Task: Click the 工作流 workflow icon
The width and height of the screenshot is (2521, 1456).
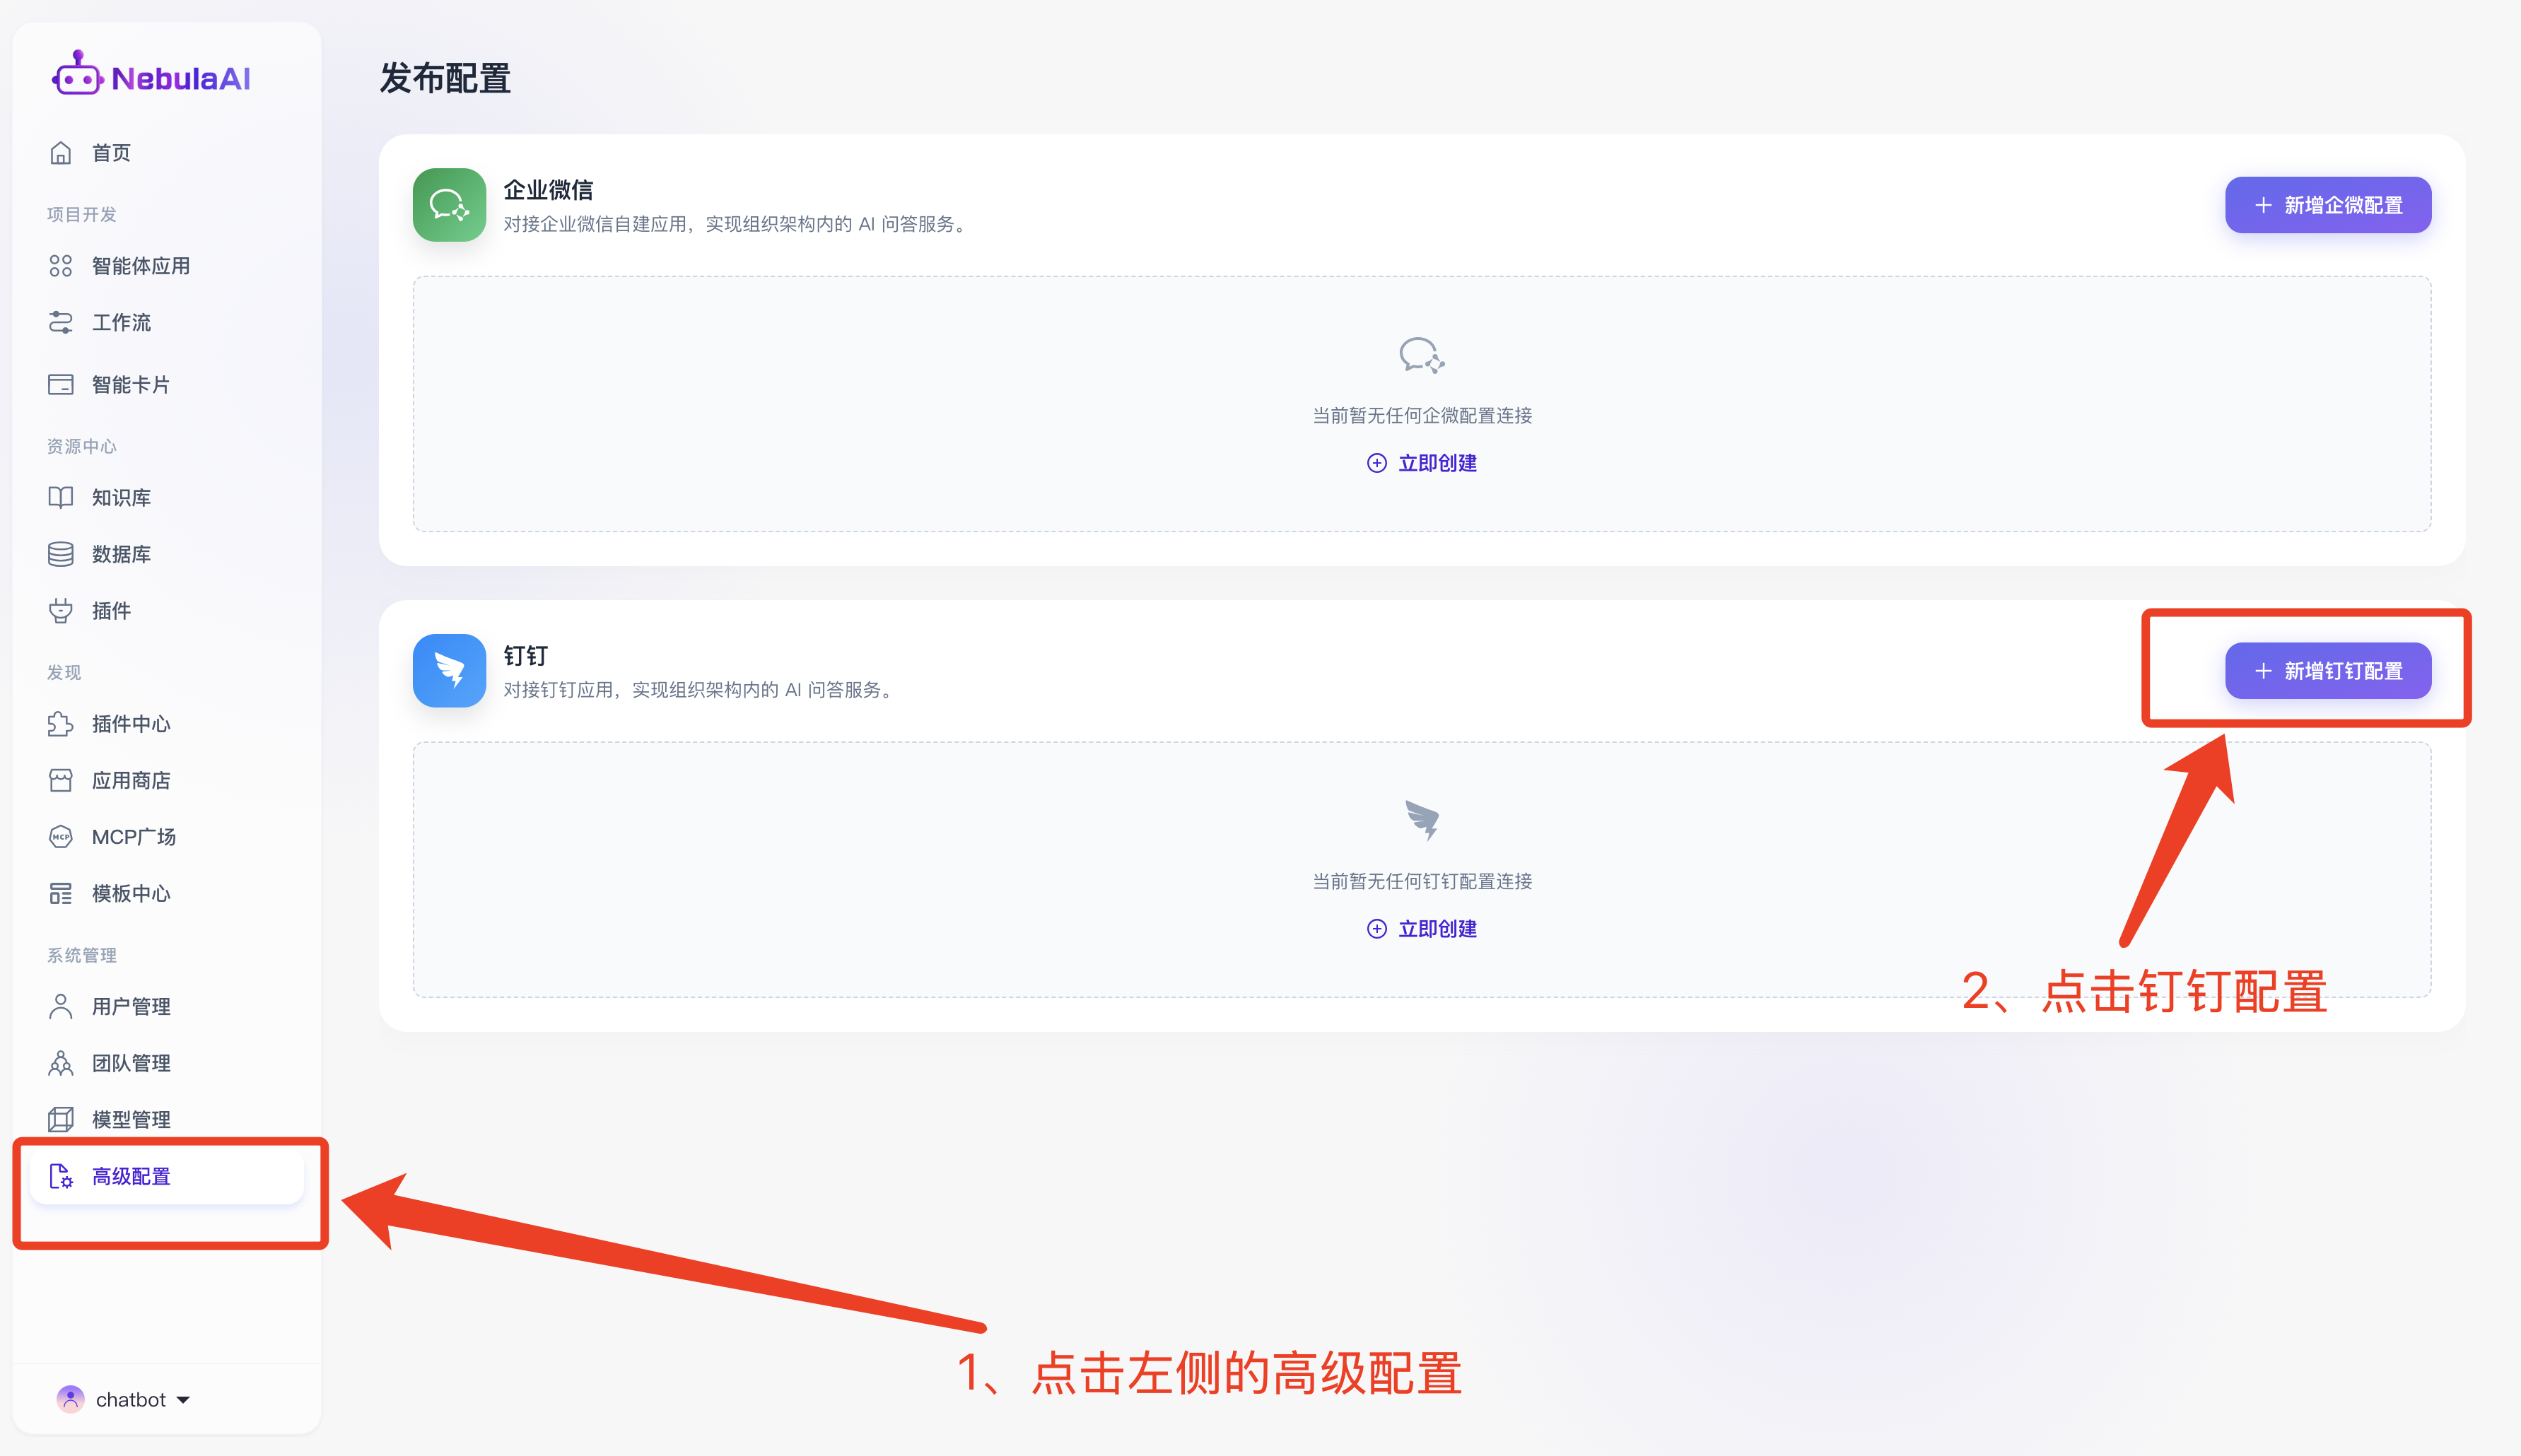Action: click(x=61, y=322)
